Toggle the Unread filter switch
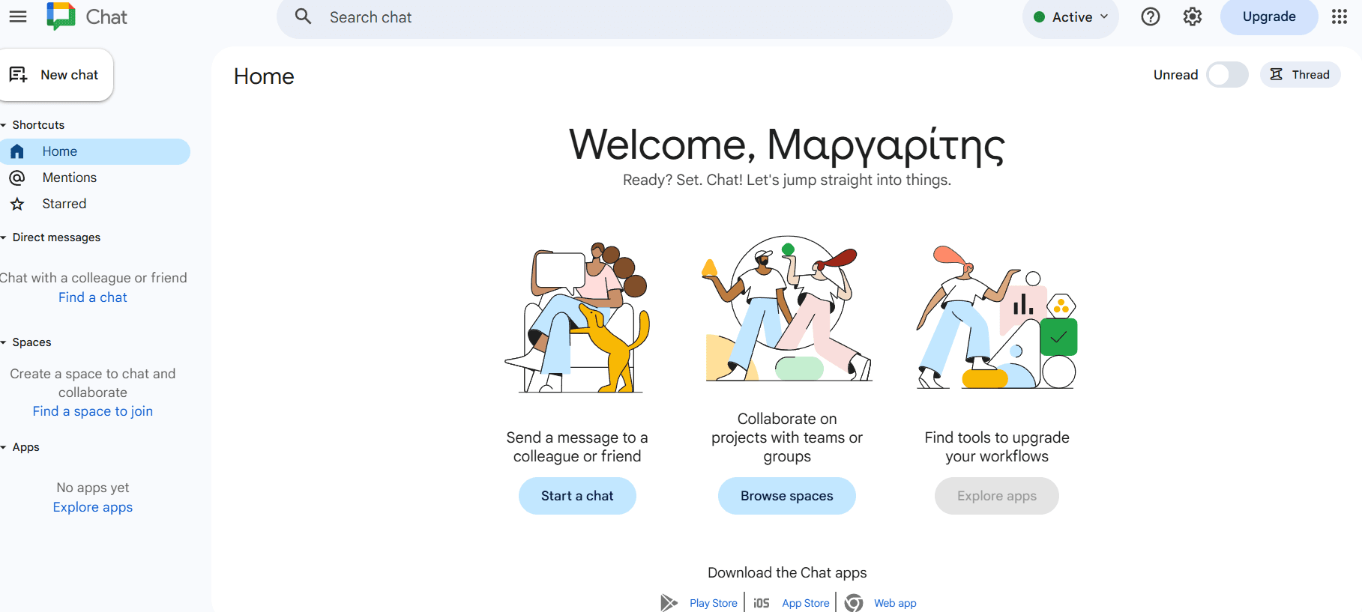 tap(1227, 75)
